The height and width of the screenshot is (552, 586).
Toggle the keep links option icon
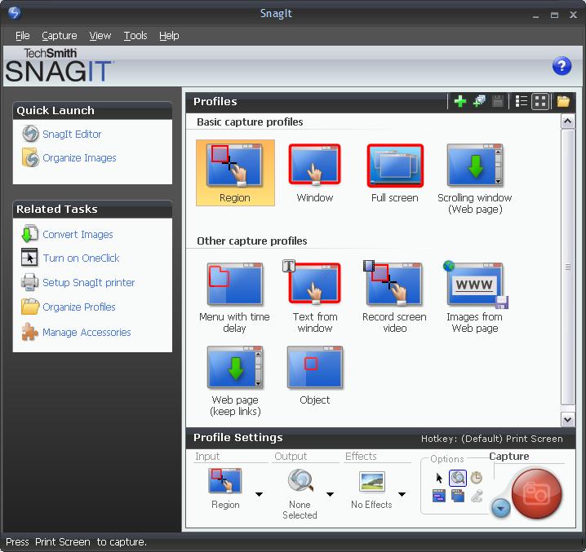pyautogui.click(x=439, y=496)
